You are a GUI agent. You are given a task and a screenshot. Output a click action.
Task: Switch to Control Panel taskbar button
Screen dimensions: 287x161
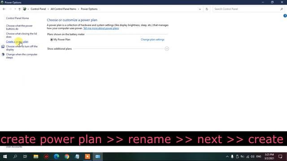pyautogui.click(x=98, y=157)
